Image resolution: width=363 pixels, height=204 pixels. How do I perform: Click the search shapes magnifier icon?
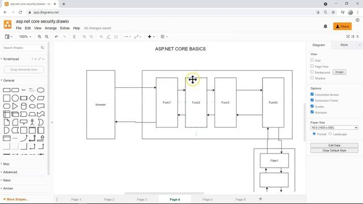click(42, 48)
